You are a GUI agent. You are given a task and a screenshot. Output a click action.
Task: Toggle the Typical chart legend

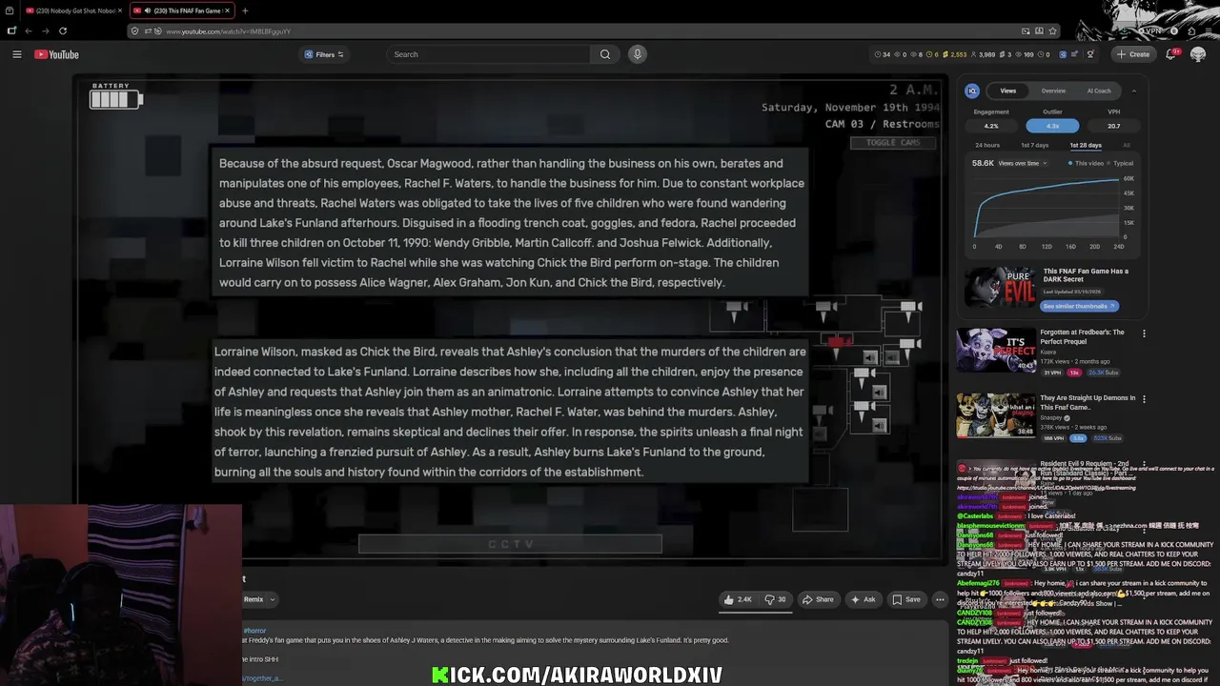click(1122, 163)
